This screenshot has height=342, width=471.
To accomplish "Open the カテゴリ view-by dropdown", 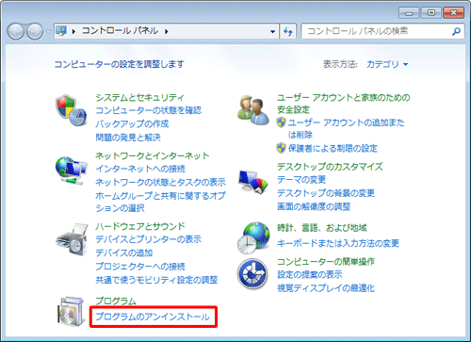I will click(x=387, y=64).
